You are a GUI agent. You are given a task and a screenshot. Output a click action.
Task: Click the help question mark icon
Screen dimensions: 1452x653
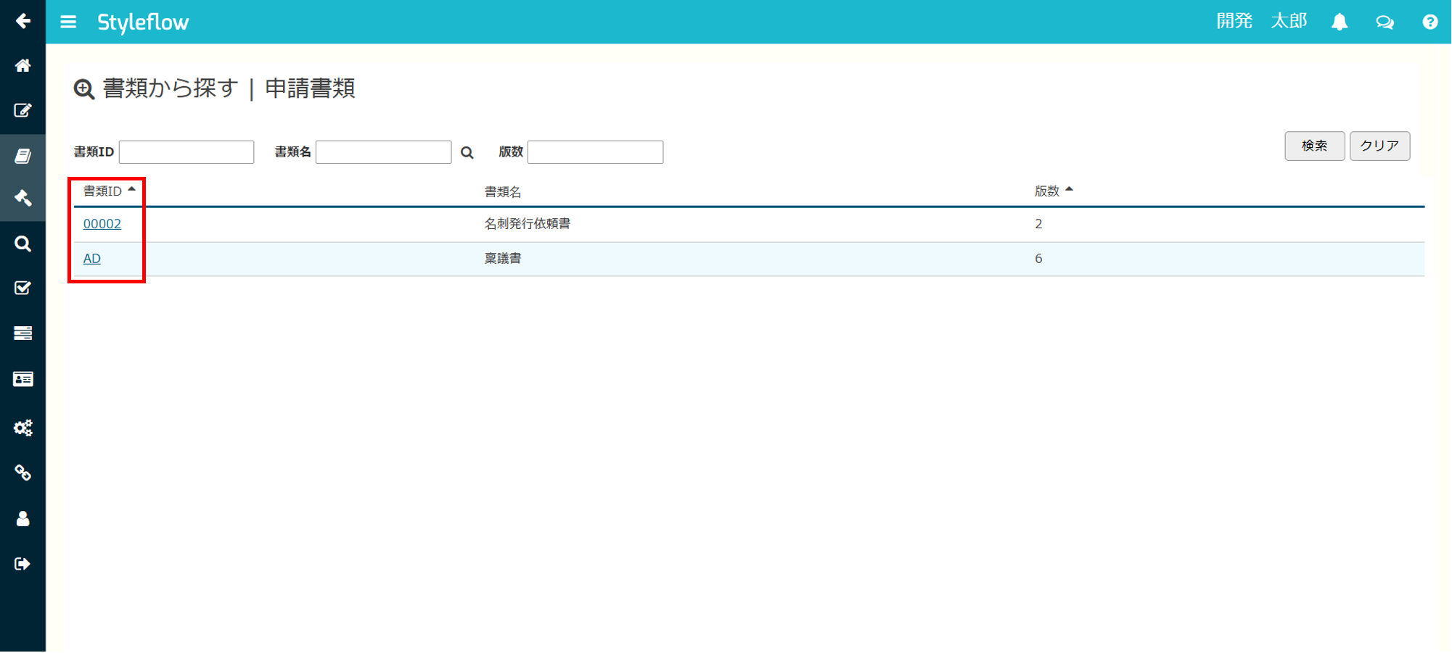click(1430, 22)
